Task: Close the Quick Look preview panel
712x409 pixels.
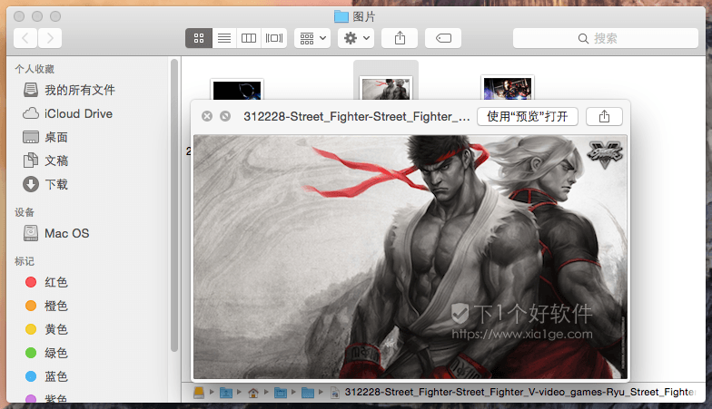Action: click(207, 116)
